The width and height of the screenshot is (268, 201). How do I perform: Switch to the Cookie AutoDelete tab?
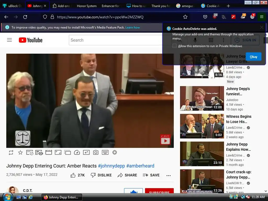[210, 6]
